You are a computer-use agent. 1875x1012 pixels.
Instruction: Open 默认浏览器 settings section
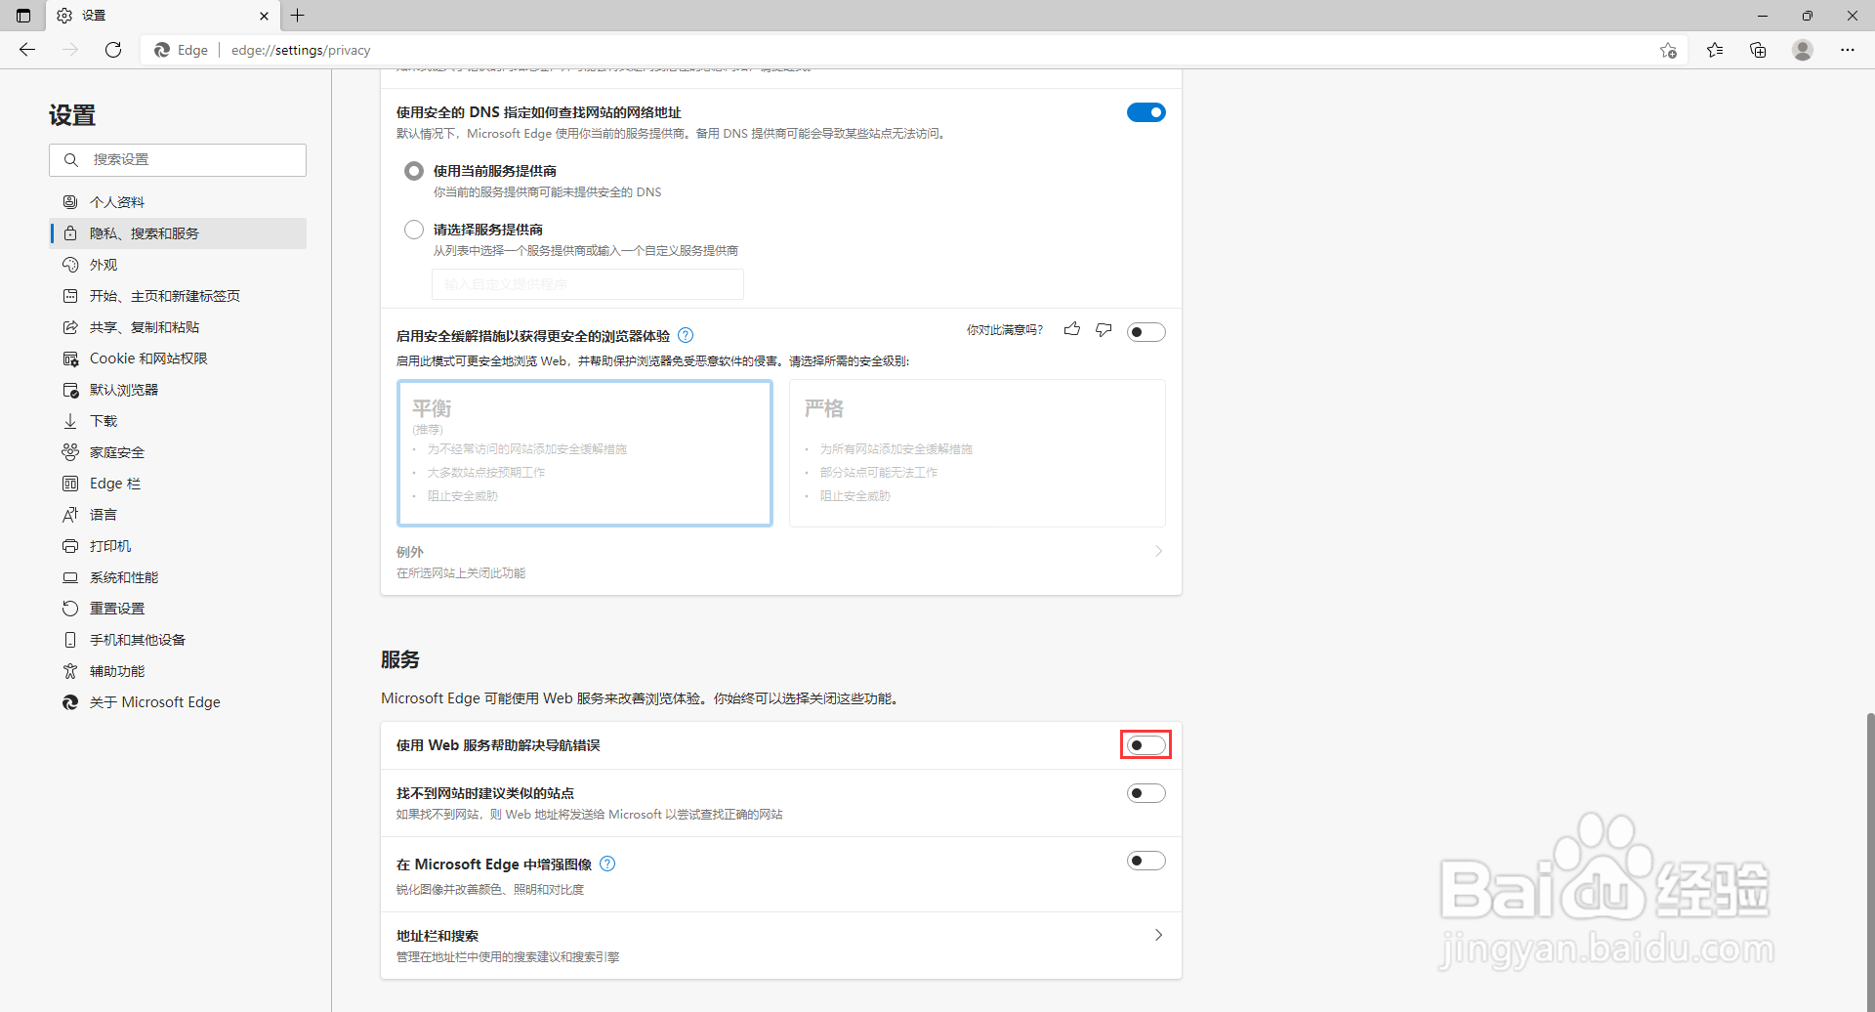178,390
